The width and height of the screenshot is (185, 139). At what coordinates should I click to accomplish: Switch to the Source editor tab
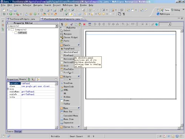(10, 132)
